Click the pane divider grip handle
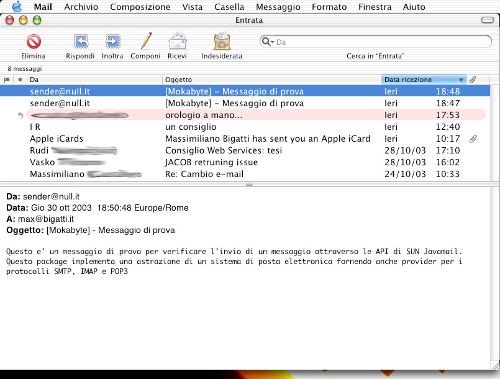Image resolution: width=500 pixels, height=379 pixels. coord(249,184)
